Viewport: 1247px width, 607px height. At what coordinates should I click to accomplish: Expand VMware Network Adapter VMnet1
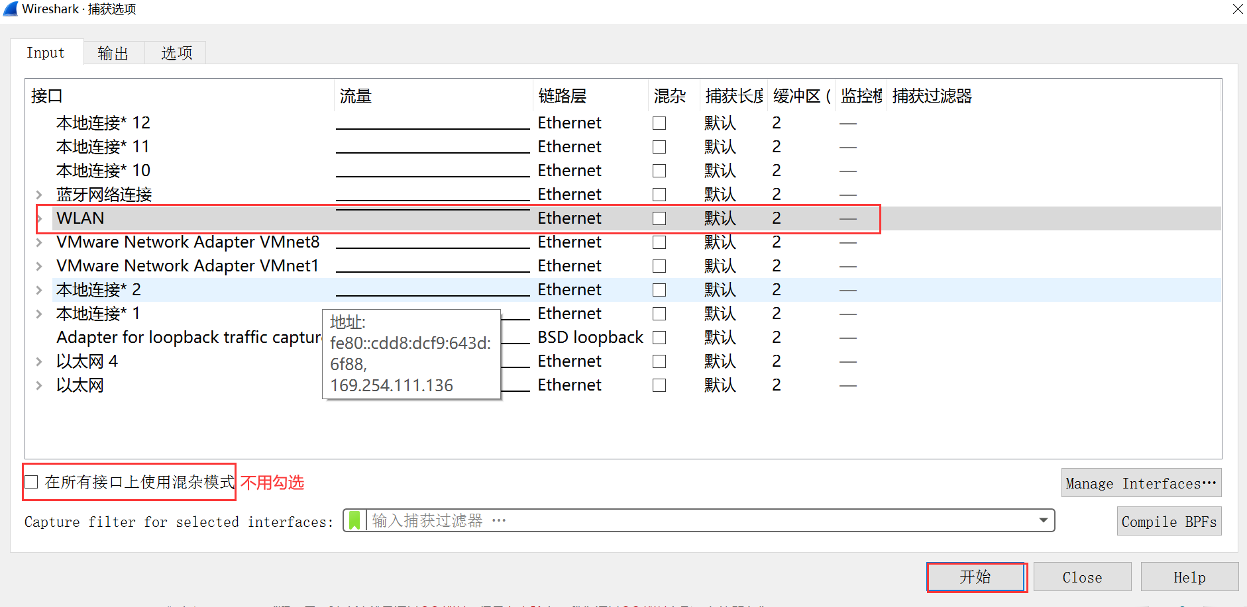39,265
